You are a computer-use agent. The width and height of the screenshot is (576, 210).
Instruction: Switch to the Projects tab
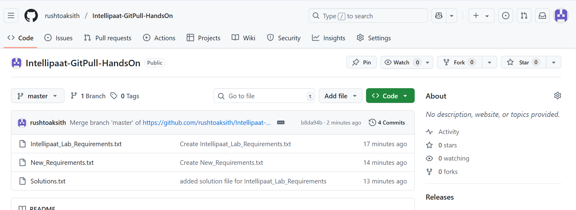point(204,38)
